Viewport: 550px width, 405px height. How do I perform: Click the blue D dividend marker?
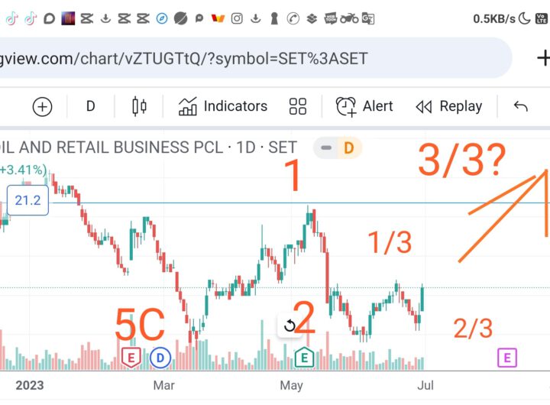(160, 358)
